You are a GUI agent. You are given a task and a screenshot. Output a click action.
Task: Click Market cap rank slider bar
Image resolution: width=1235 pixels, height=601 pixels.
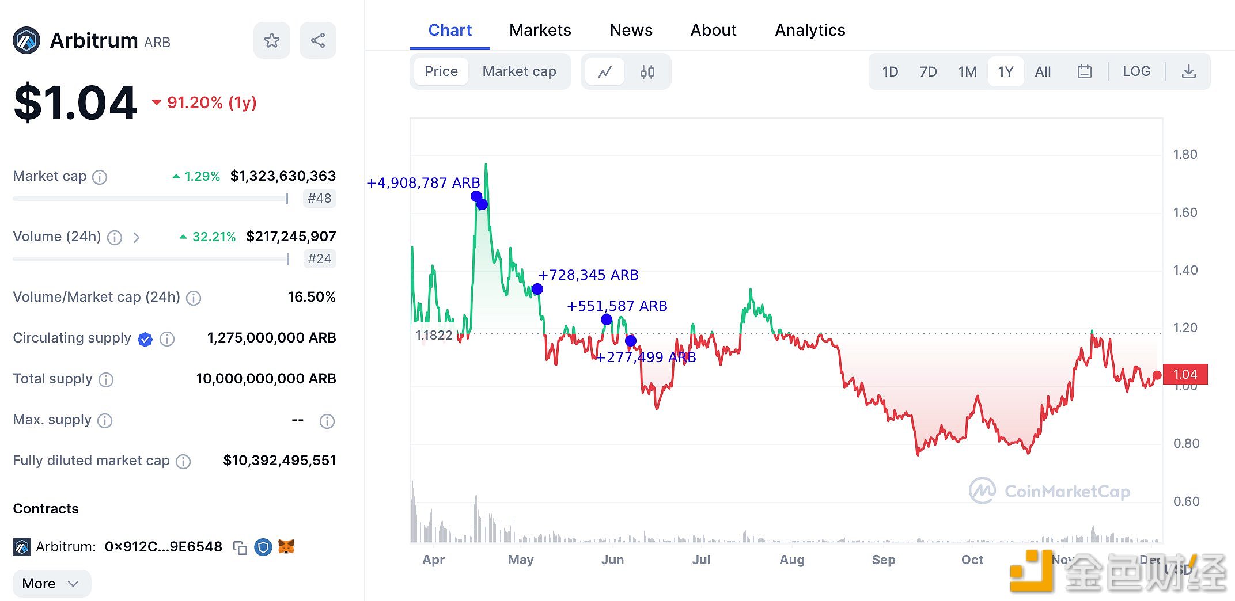[x=151, y=199]
